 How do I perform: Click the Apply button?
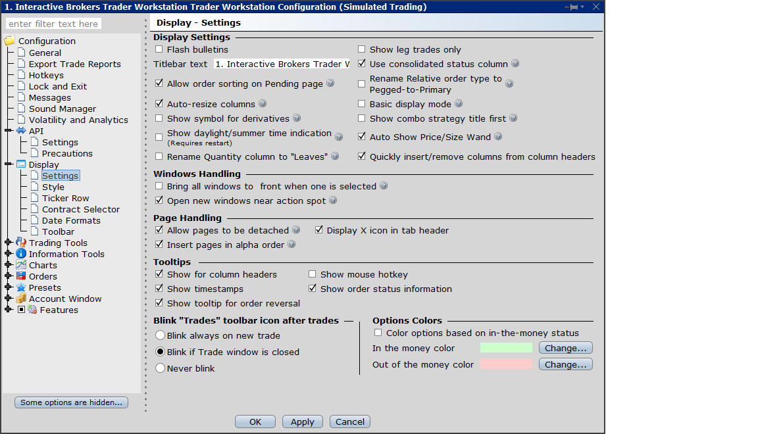point(303,422)
